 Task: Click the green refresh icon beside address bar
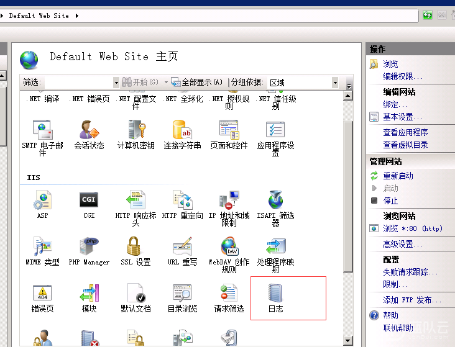[428, 15]
